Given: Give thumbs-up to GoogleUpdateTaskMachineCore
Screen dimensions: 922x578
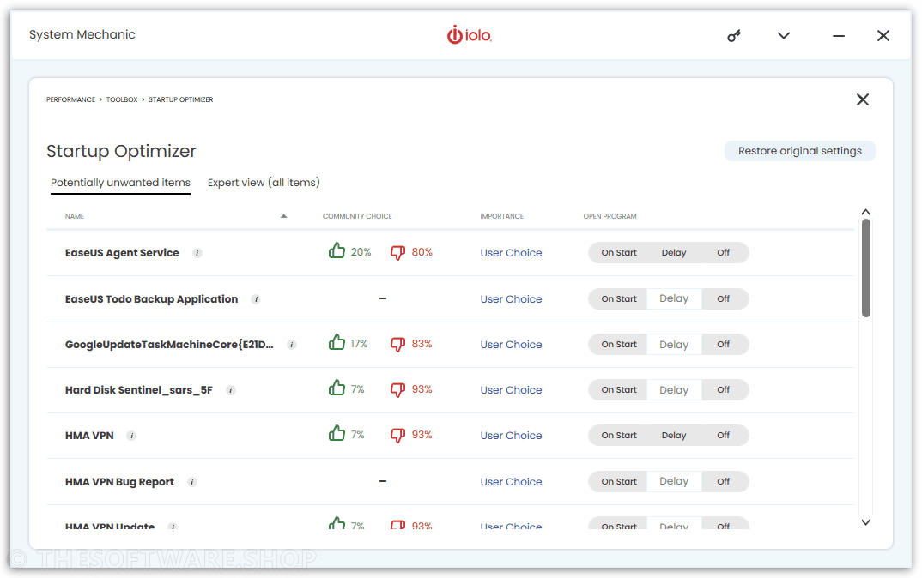Looking at the screenshot, I should tap(337, 342).
